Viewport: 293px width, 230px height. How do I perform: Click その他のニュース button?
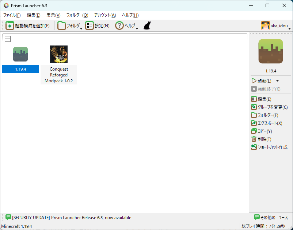271,217
